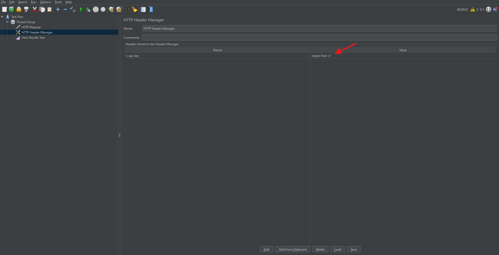
Task: Reset search using yellow broom icon
Action: pyautogui.click(x=135, y=9)
